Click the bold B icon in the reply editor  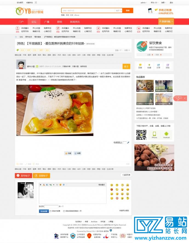click(41, 185)
